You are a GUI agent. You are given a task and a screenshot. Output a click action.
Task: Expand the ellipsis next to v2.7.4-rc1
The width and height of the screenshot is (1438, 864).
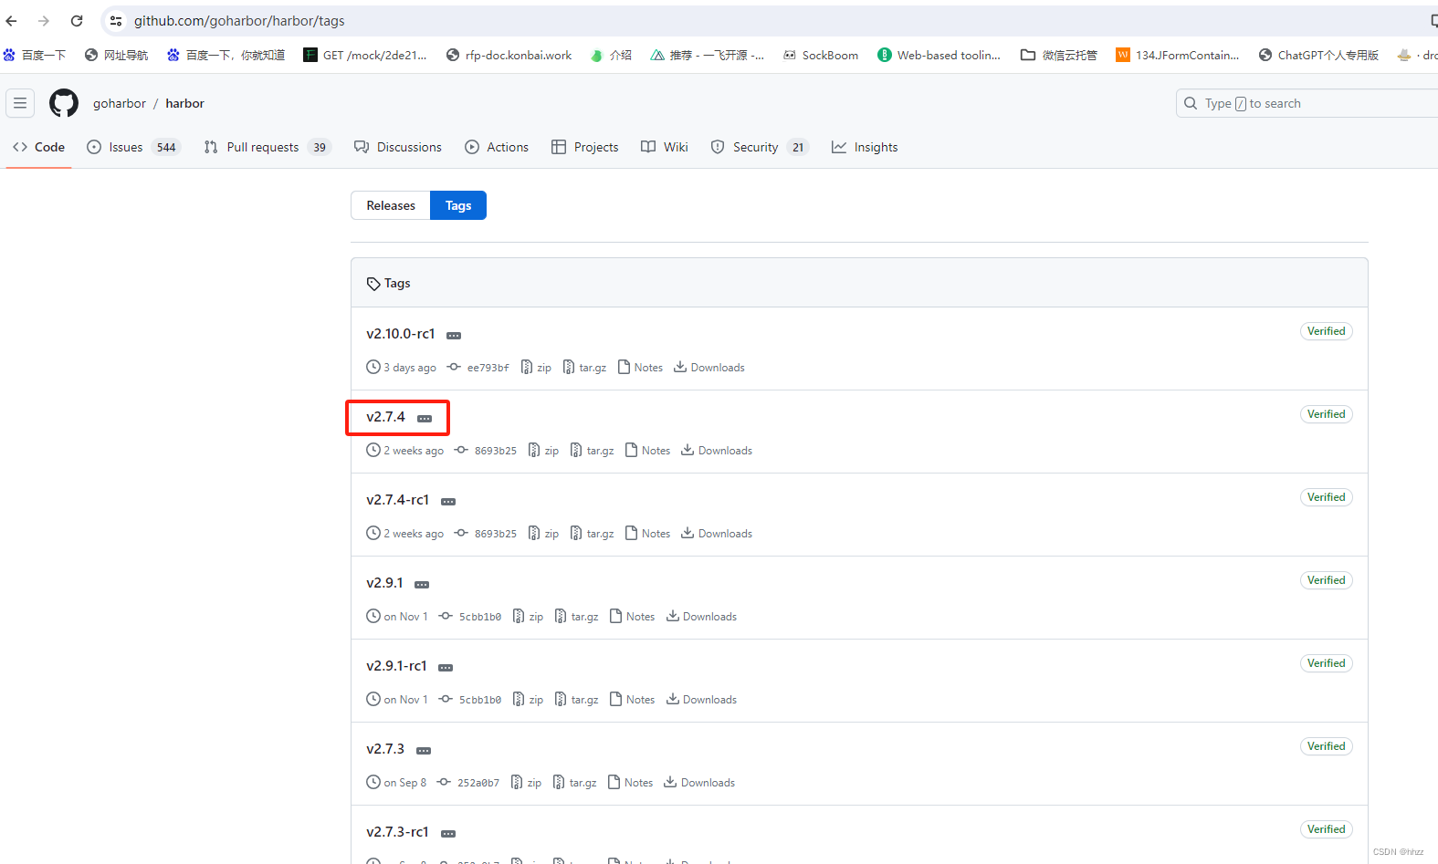click(448, 502)
